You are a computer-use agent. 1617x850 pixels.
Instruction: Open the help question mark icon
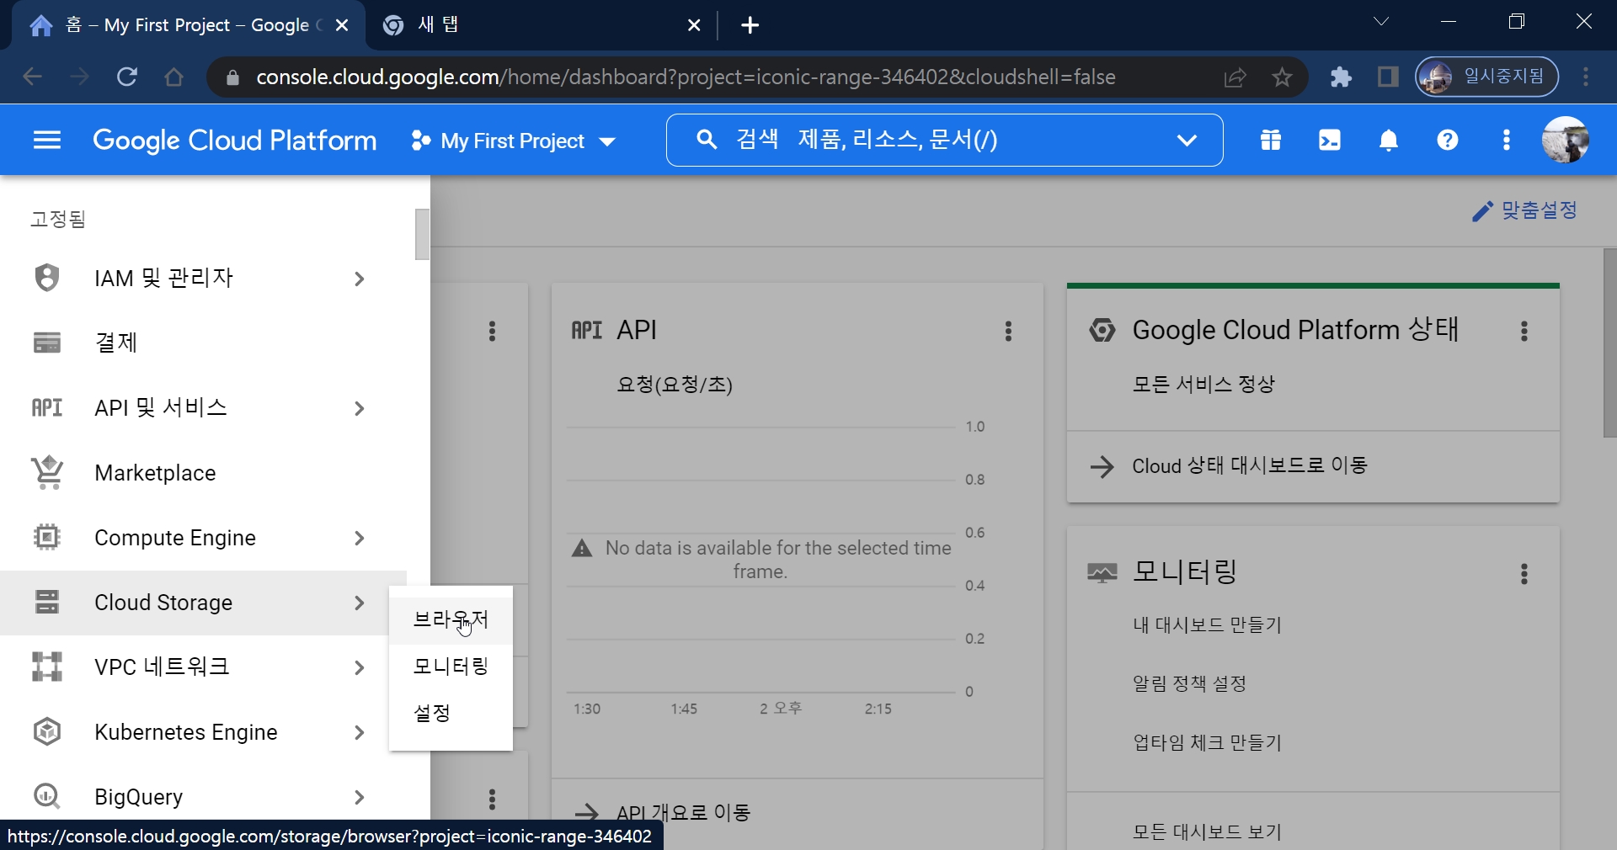1448,141
